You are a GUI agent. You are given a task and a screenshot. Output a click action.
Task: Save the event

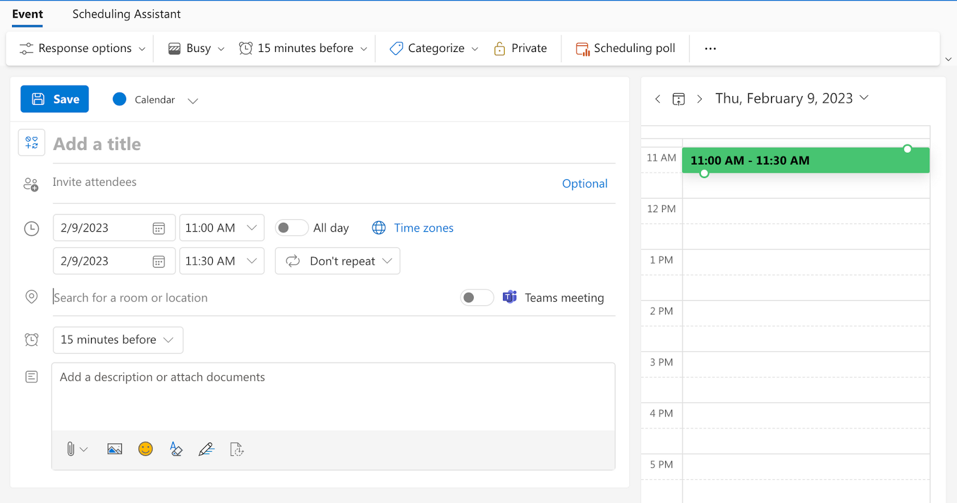pyautogui.click(x=54, y=99)
